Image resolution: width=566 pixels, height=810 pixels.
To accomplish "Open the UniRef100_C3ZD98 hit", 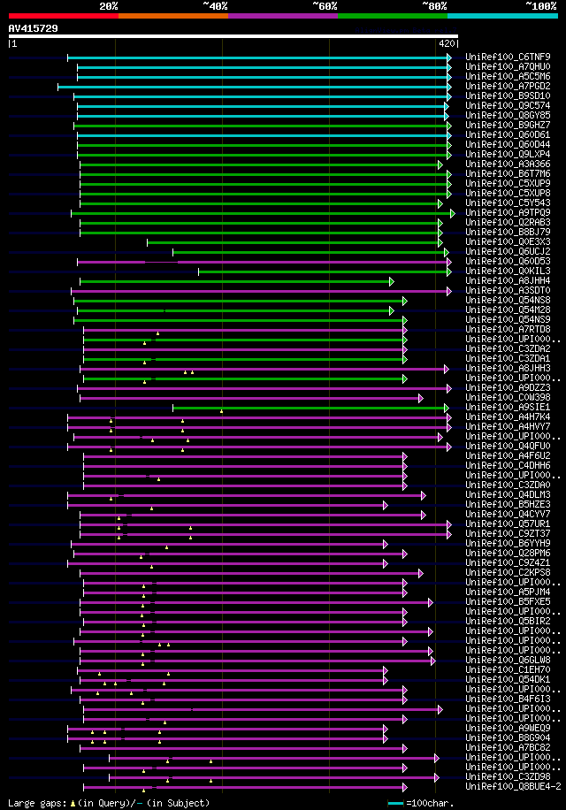I will pos(509,776).
